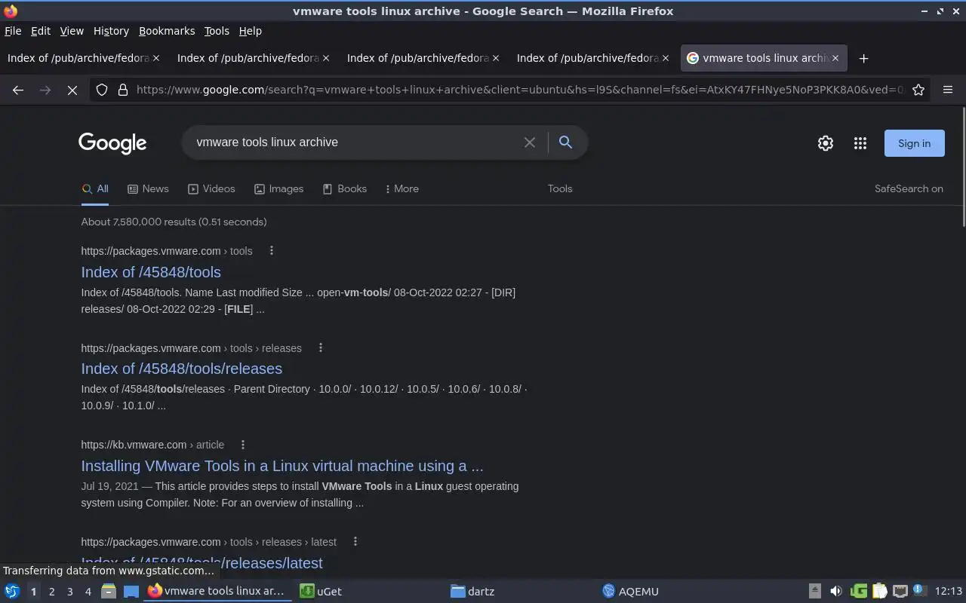Switch to workspace 4
Viewport: 966px width, 603px height.
(x=88, y=592)
